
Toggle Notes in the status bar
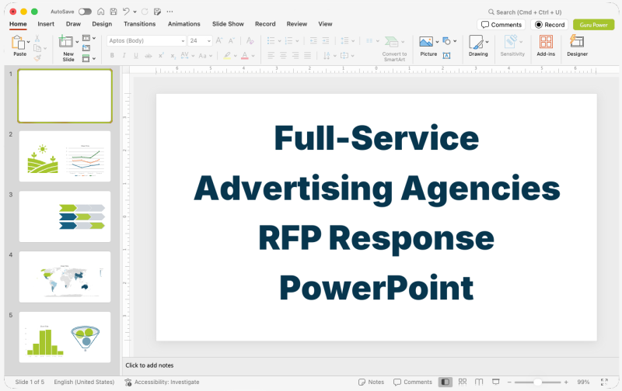pyautogui.click(x=371, y=382)
